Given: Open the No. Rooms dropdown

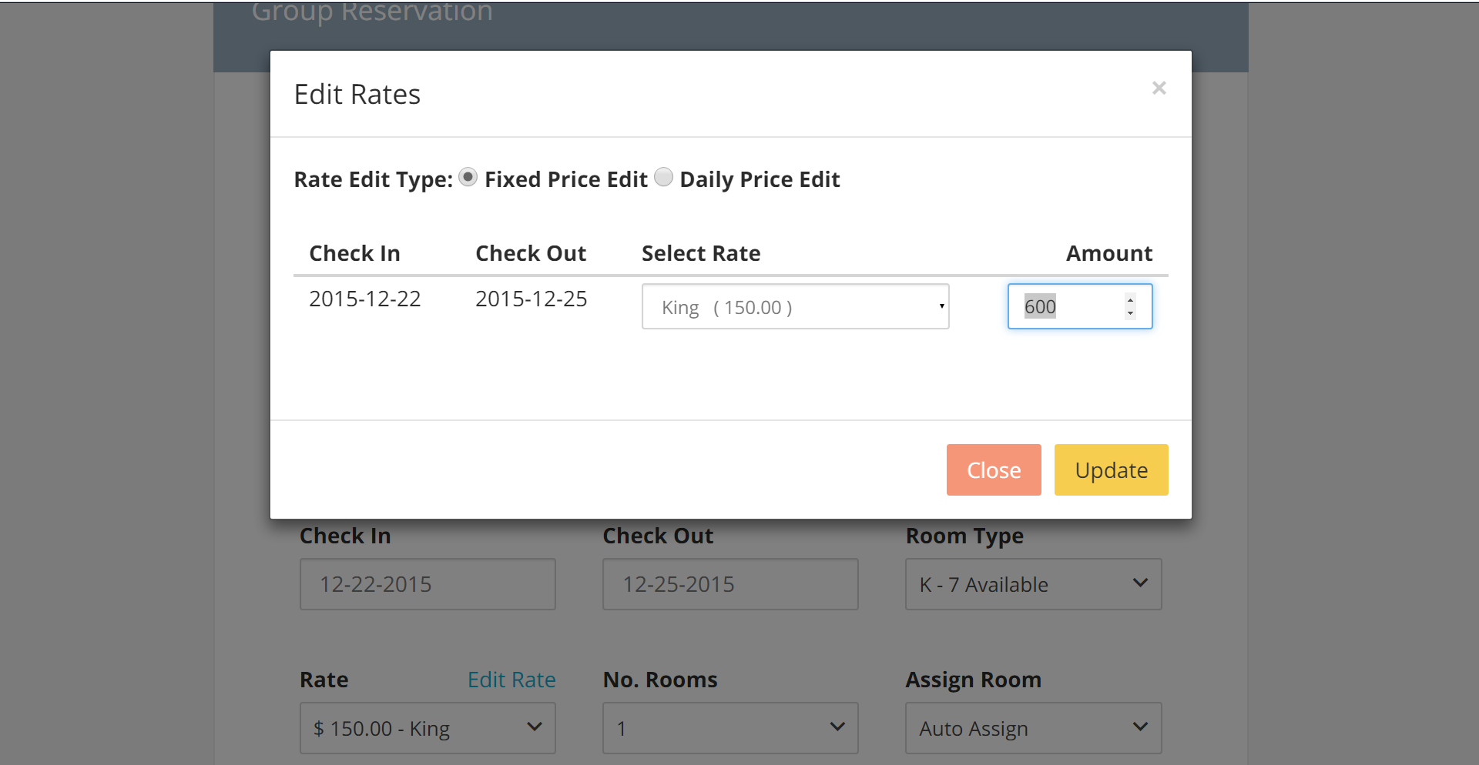Looking at the screenshot, I should [x=730, y=728].
